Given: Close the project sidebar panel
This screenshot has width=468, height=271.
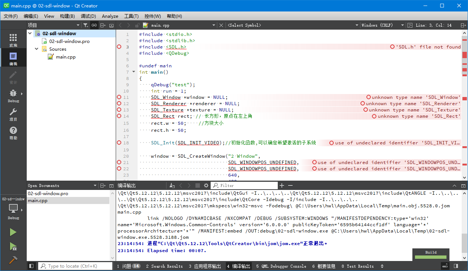Looking at the screenshot, I should click(x=111, y=25).
